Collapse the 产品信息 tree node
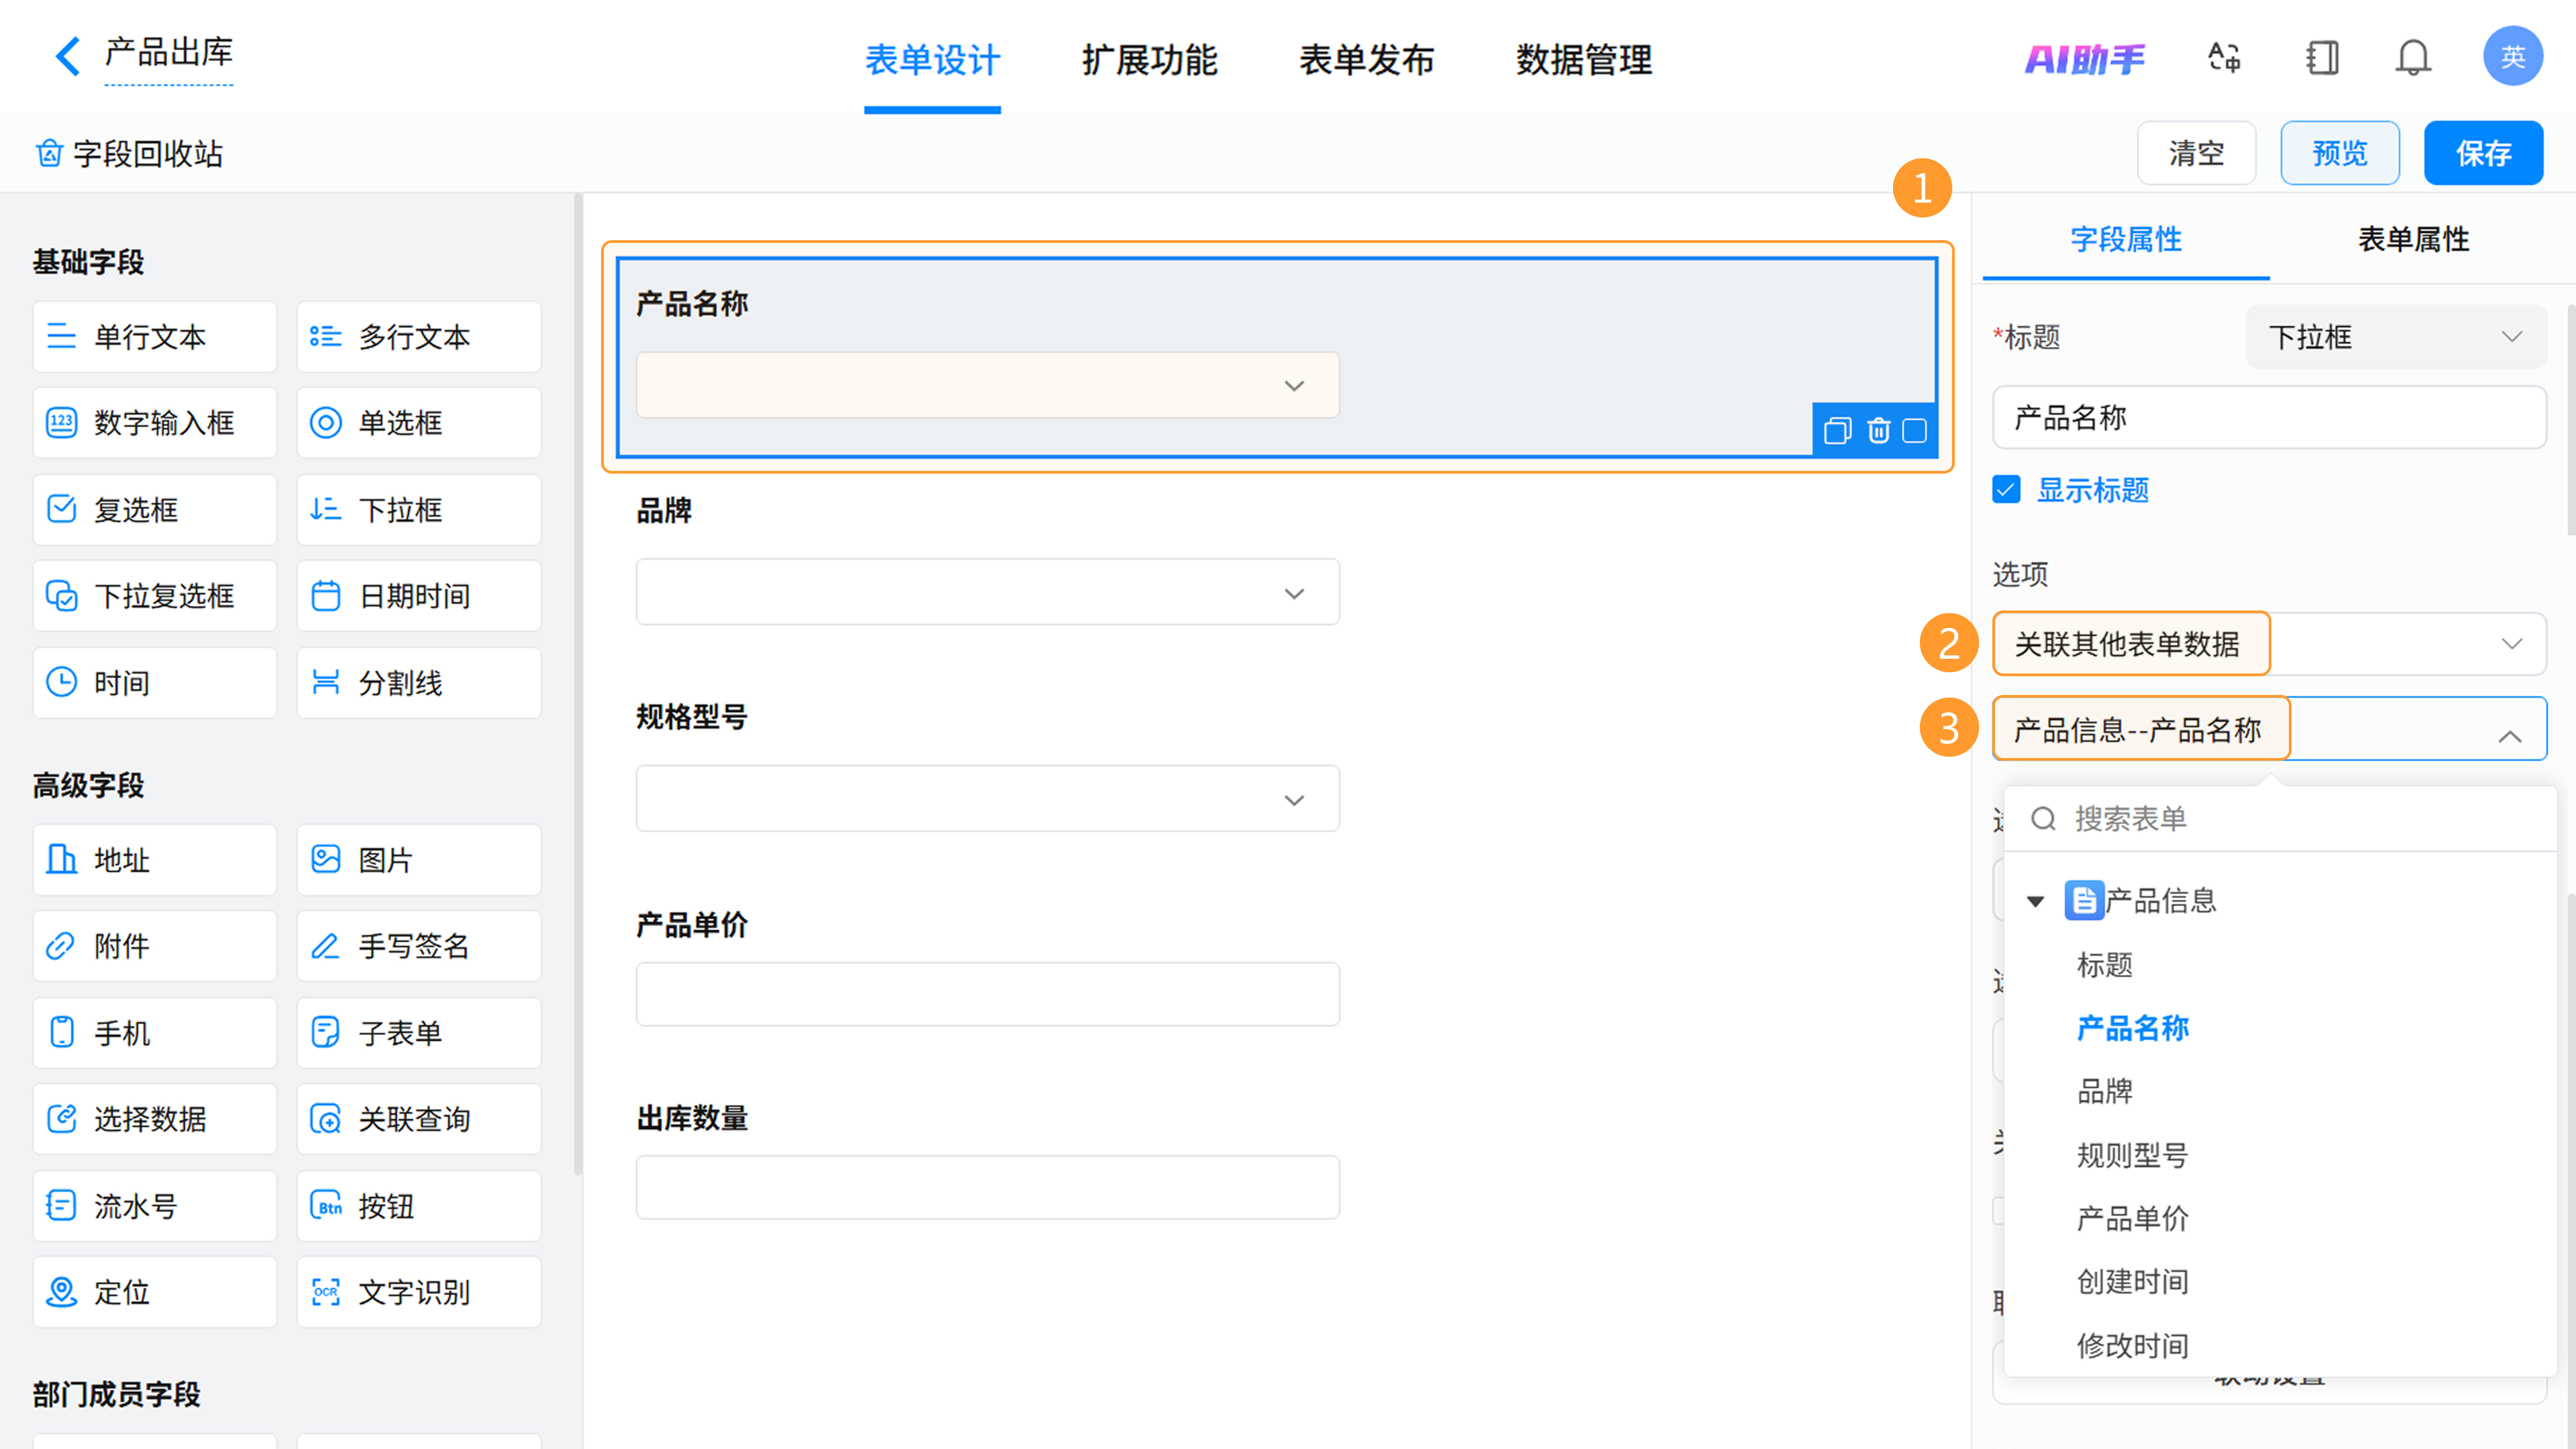This screenshot has width=2576, height=1449. (x=2035, y=901)
